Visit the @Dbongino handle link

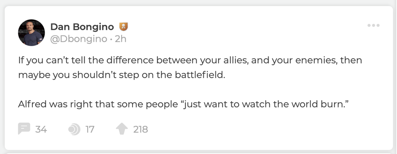pyautogui.click(x=79, y=39)
